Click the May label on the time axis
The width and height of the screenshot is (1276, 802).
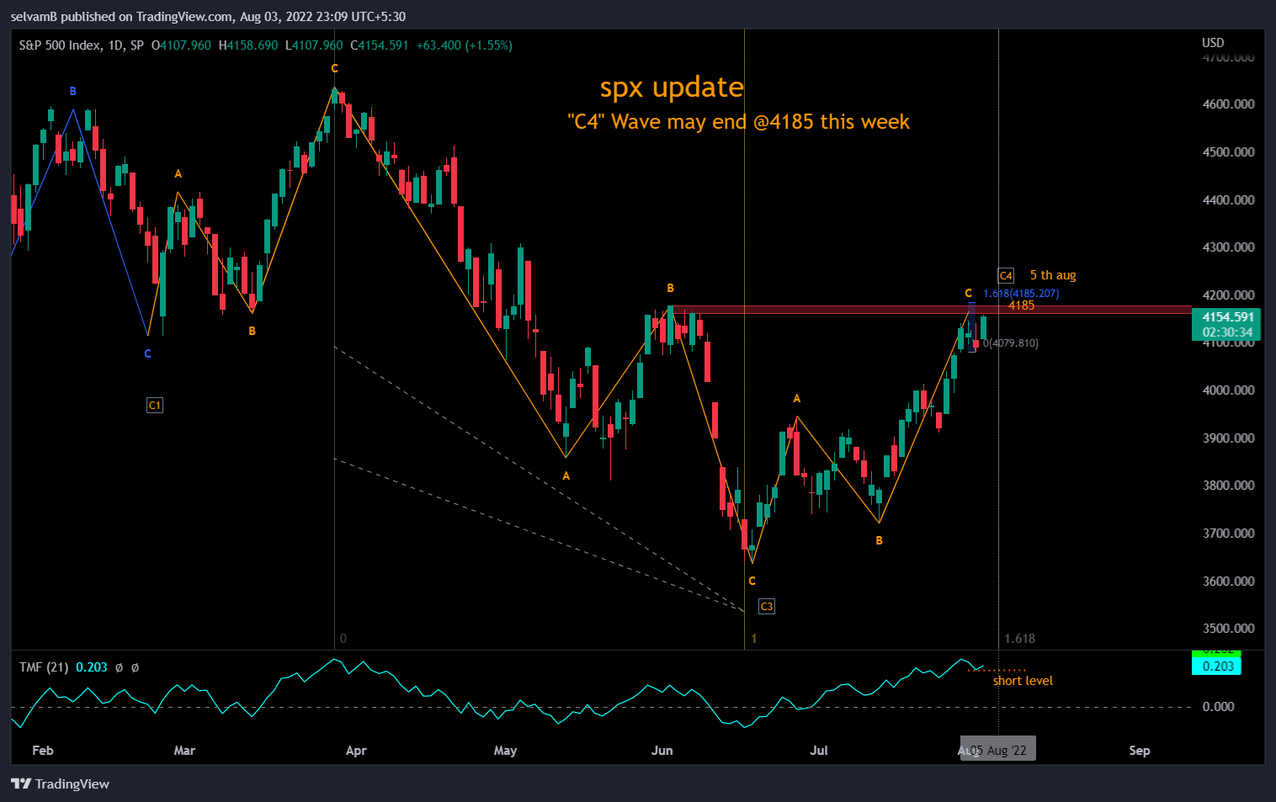pyautogui.click(x=505, y=751)
